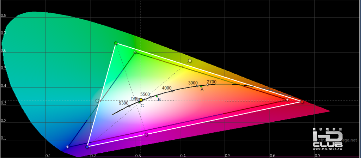Select the green reference diamond marker
The image size is (361, 158).
point(135,52)
